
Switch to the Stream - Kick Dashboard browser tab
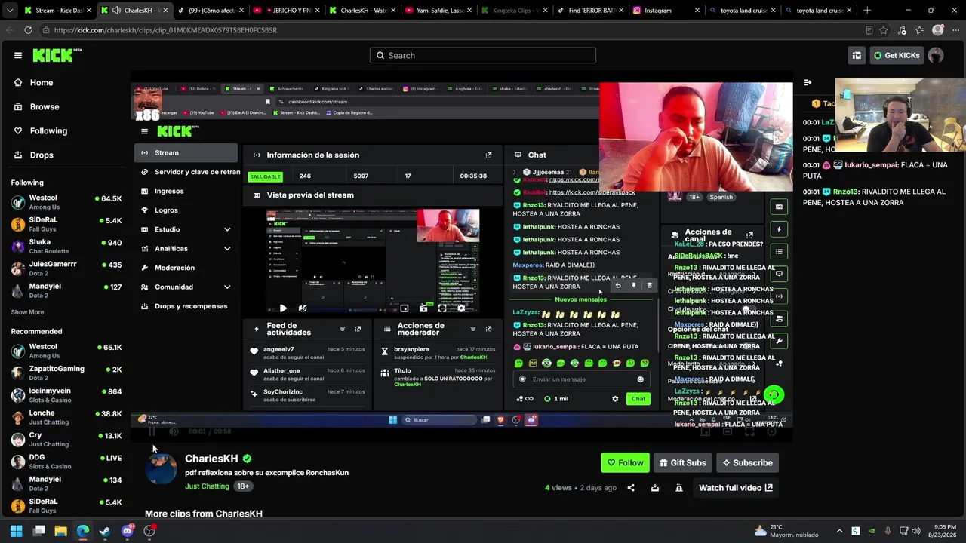click(57, 11)
